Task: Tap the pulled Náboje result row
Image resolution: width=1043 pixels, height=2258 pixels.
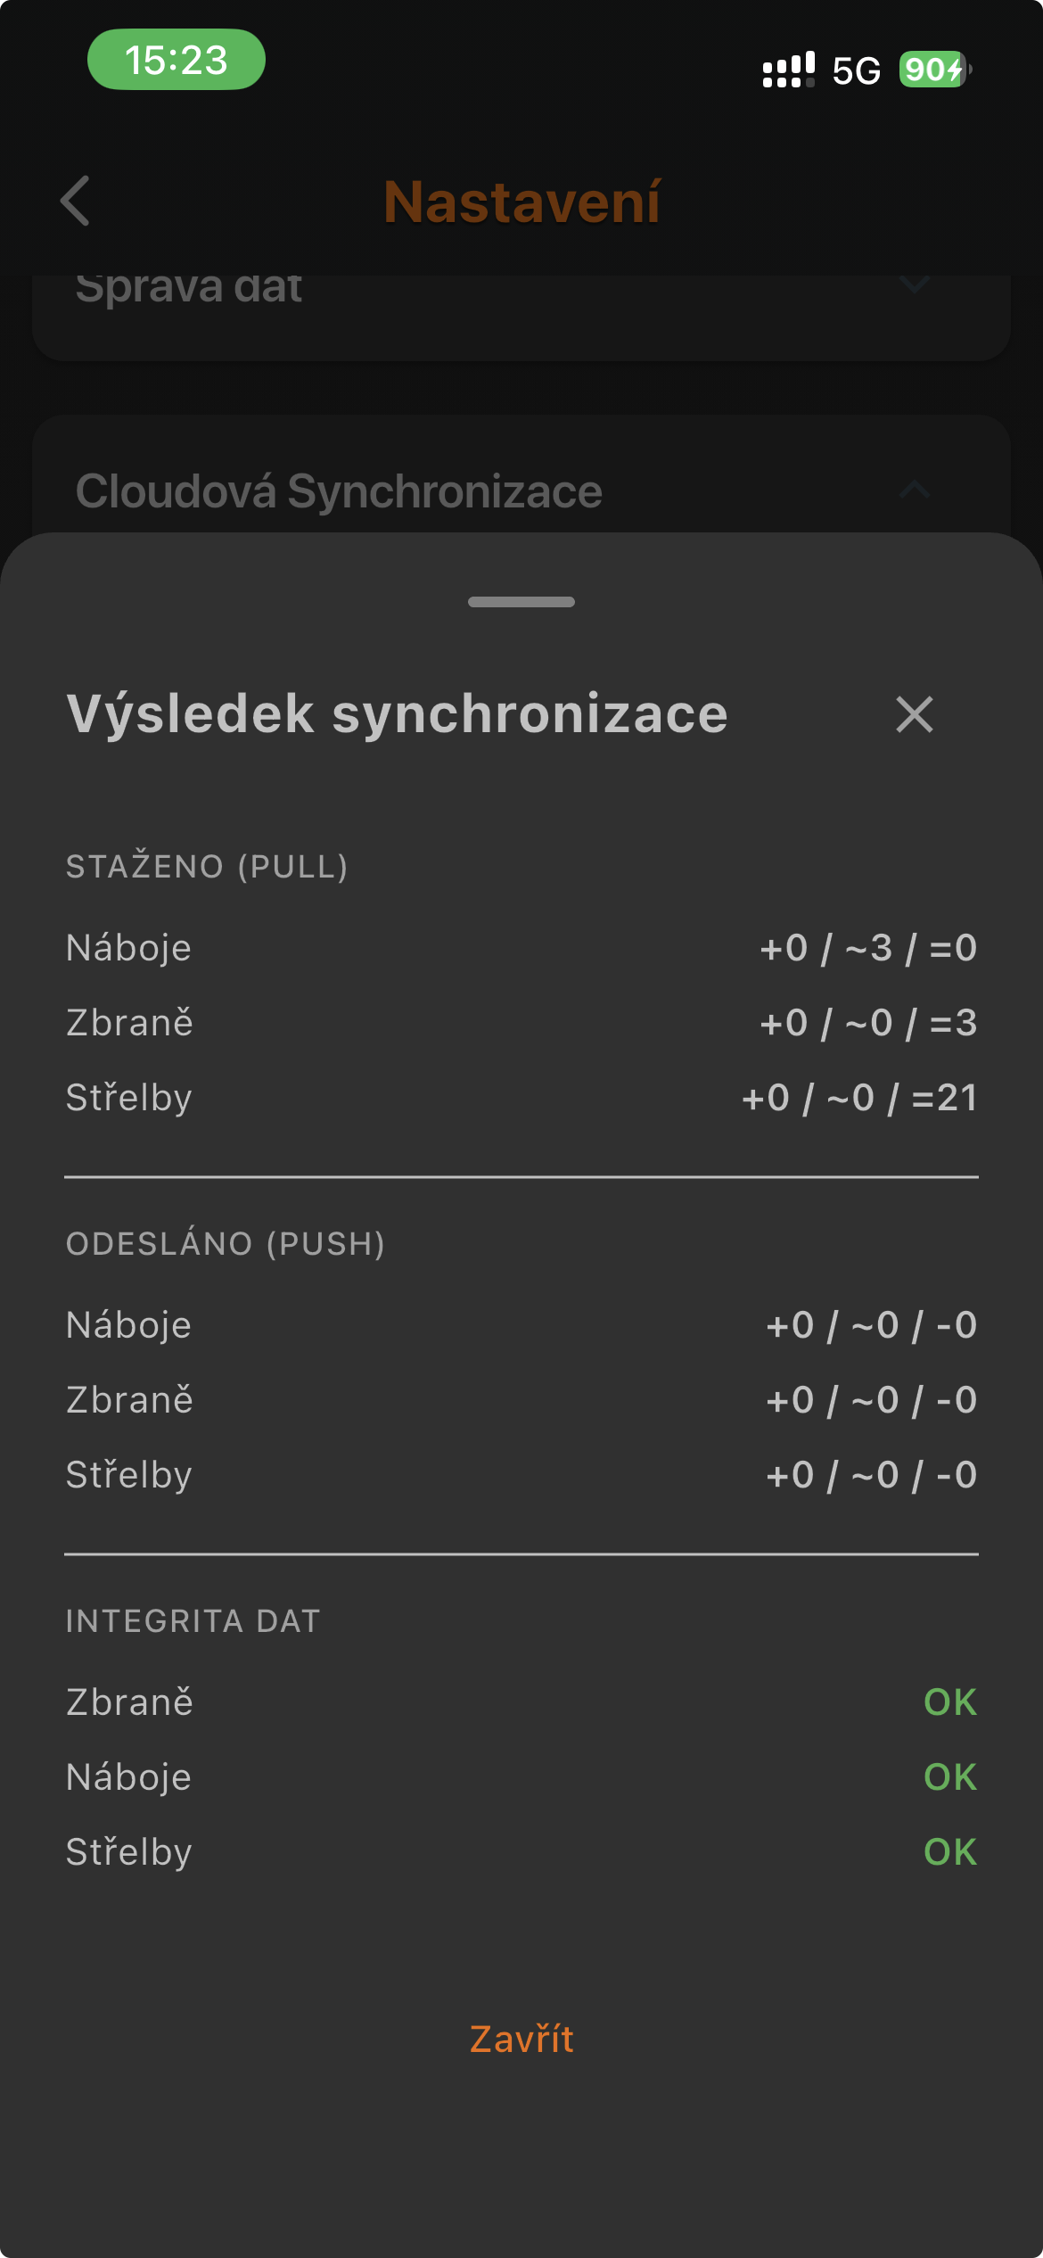Action: click(521, 948)
